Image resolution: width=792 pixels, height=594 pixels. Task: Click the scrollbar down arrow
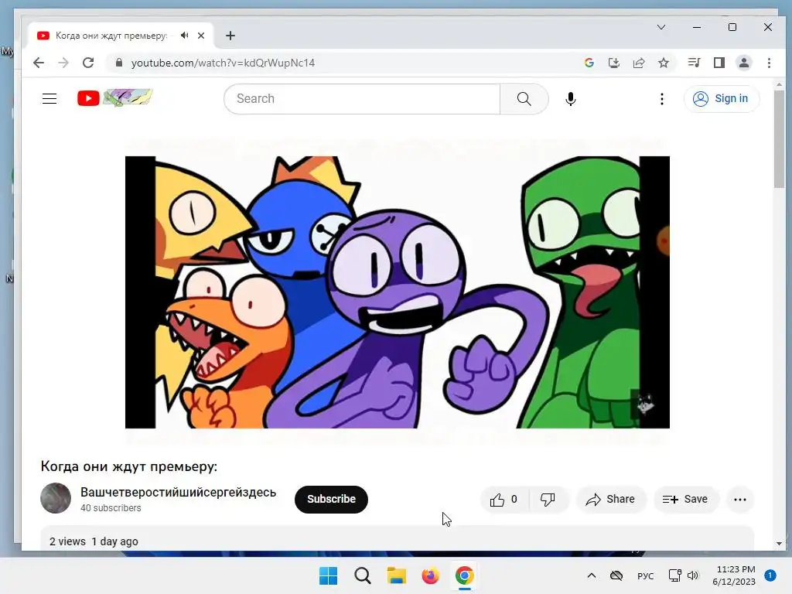click(x=779, y=544)
